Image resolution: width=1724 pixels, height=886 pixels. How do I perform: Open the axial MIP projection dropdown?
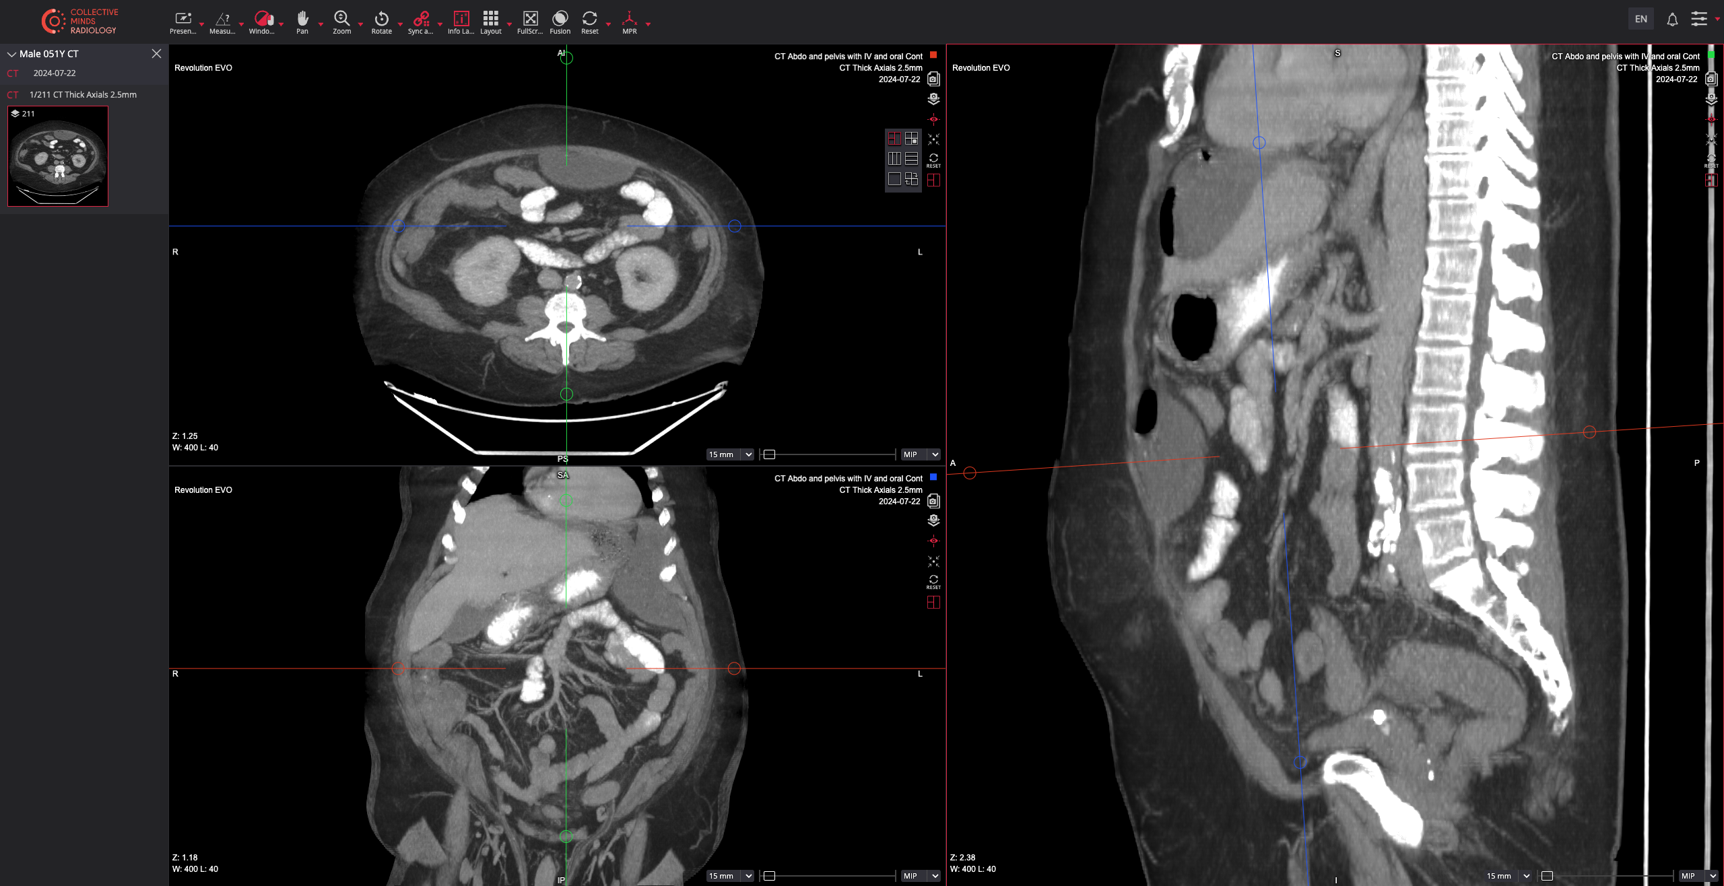pyautogui.click(x=921, y=454)
